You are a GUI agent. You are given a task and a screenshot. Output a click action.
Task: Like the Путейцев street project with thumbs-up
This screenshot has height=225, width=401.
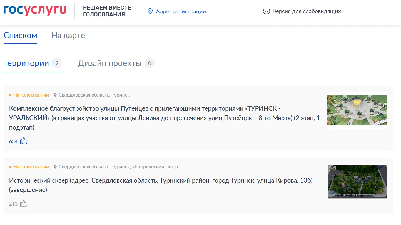pos(24,141)
